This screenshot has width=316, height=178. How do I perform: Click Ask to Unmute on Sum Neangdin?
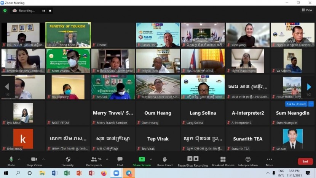click(296, 104)
